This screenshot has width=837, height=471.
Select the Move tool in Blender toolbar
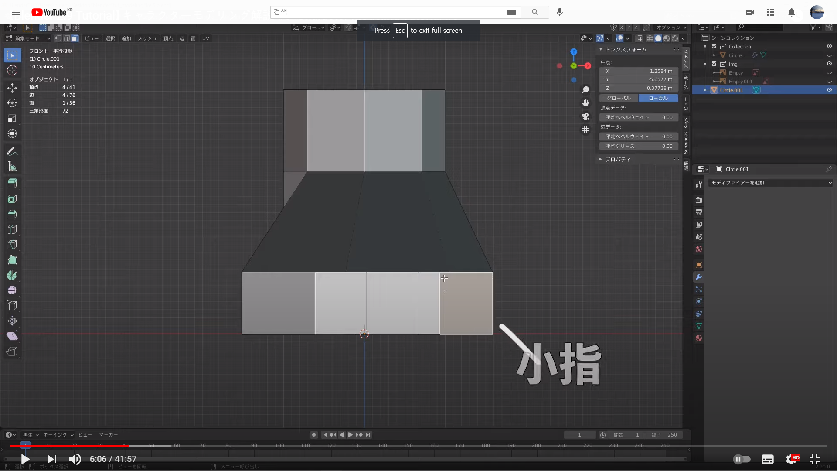coord(12,88)
